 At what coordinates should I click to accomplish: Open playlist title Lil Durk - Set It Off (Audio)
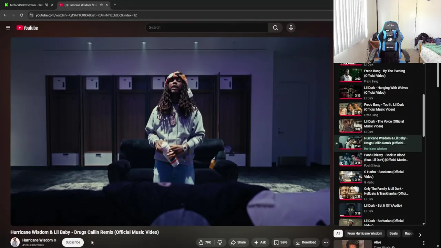(x=383, y=206)
